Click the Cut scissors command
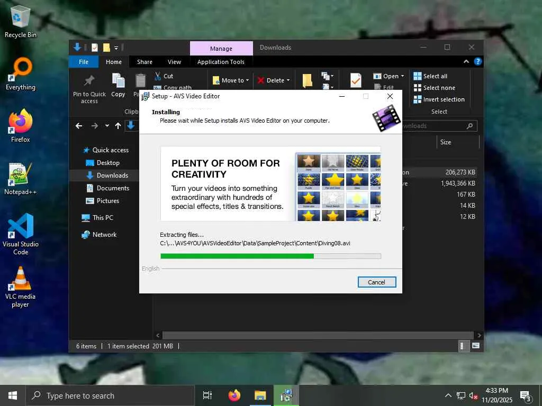This screenshot has width=542, height=406. [x=164, y=76]
